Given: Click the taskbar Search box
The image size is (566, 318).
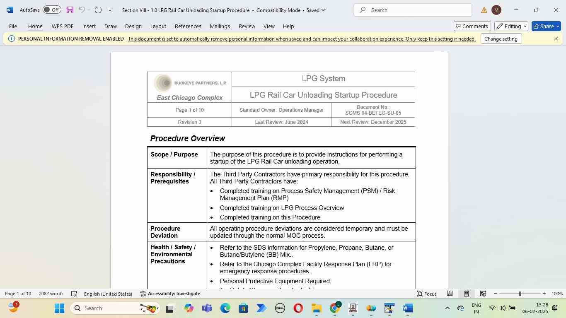Looking at the screenshot, I should click(x=116, y=308).
